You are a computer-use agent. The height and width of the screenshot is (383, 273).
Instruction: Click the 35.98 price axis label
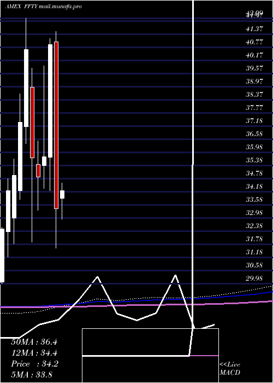[254, 147]
